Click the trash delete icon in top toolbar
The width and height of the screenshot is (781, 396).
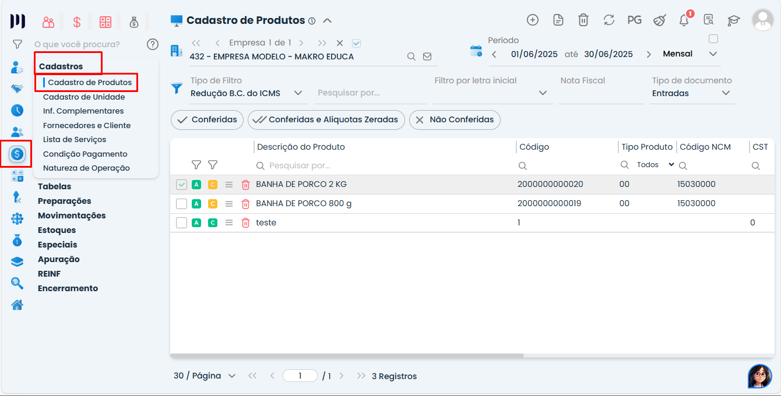pyautogui.click(x=583, y=20)
